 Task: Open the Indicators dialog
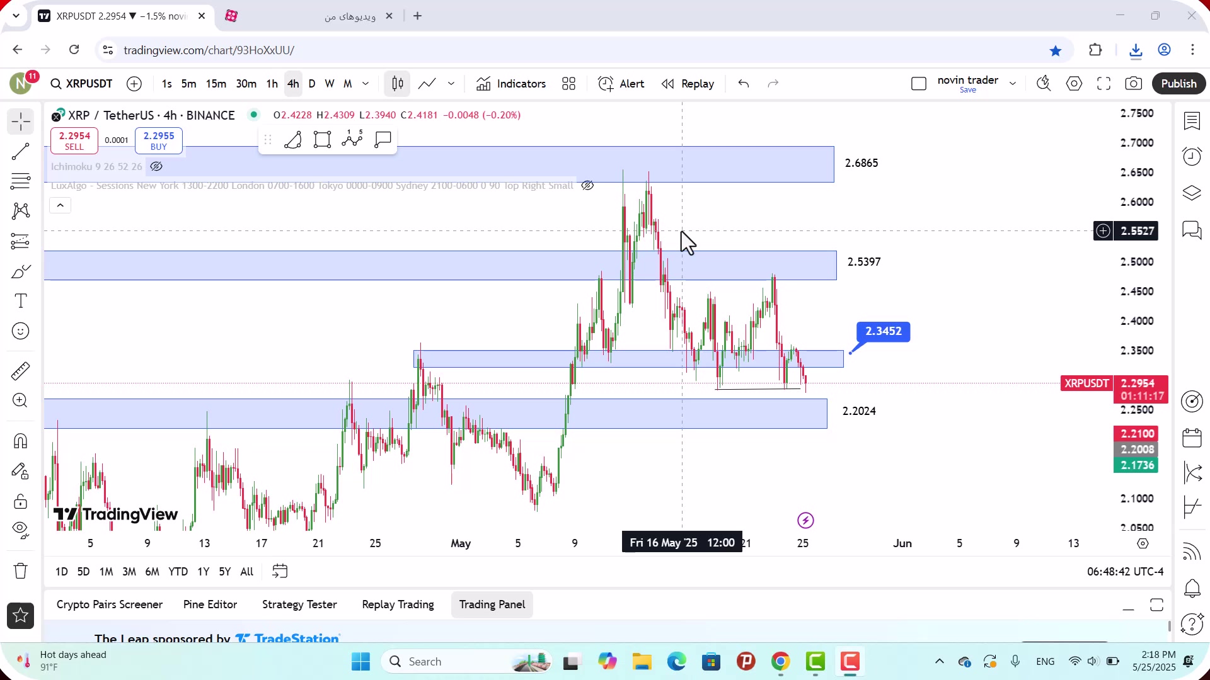pos(511,84)
